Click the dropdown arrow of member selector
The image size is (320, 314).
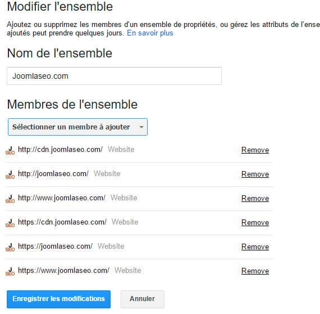coord(141,127)
